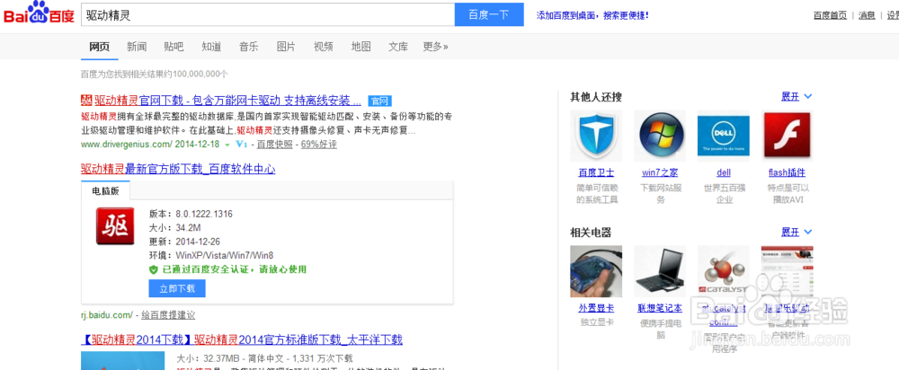899x370 pixels.
Task: Switch to the 知道 tab
Action: 211,47
